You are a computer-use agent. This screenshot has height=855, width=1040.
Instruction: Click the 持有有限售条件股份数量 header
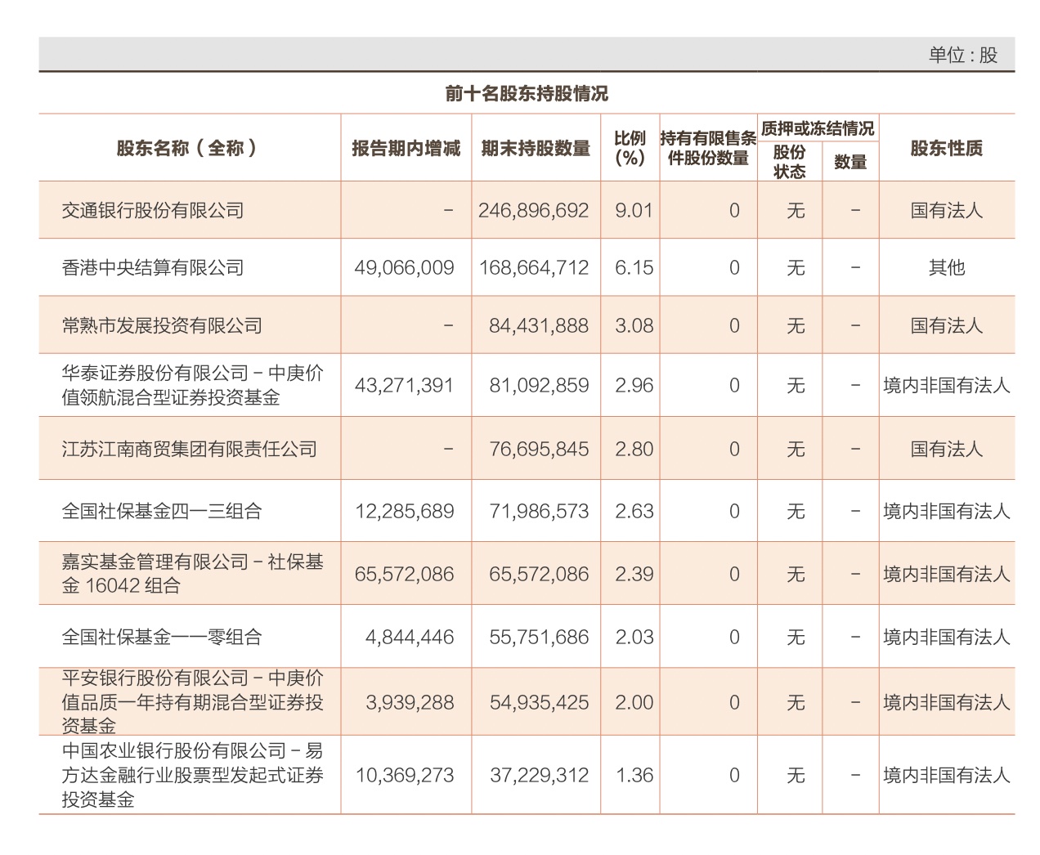708,148
